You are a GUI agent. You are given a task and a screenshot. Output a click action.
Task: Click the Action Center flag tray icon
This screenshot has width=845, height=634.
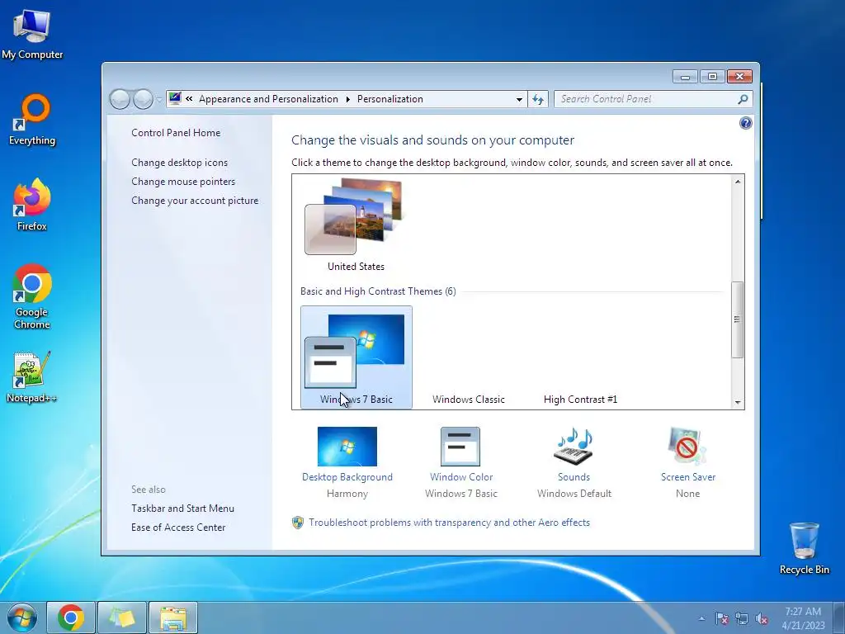click(x=721, y=618)
